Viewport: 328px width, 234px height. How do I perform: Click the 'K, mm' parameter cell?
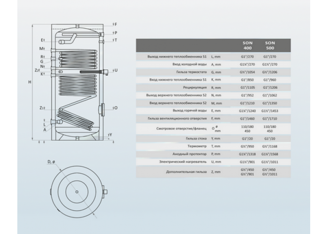coord(216,80)
